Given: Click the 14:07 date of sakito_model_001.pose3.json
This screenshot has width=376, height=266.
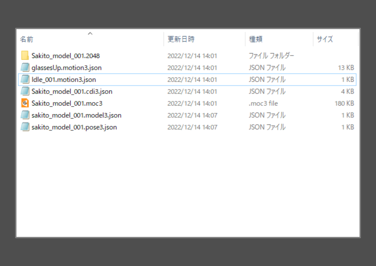Looking at the screenshot, I should point(192,127).
